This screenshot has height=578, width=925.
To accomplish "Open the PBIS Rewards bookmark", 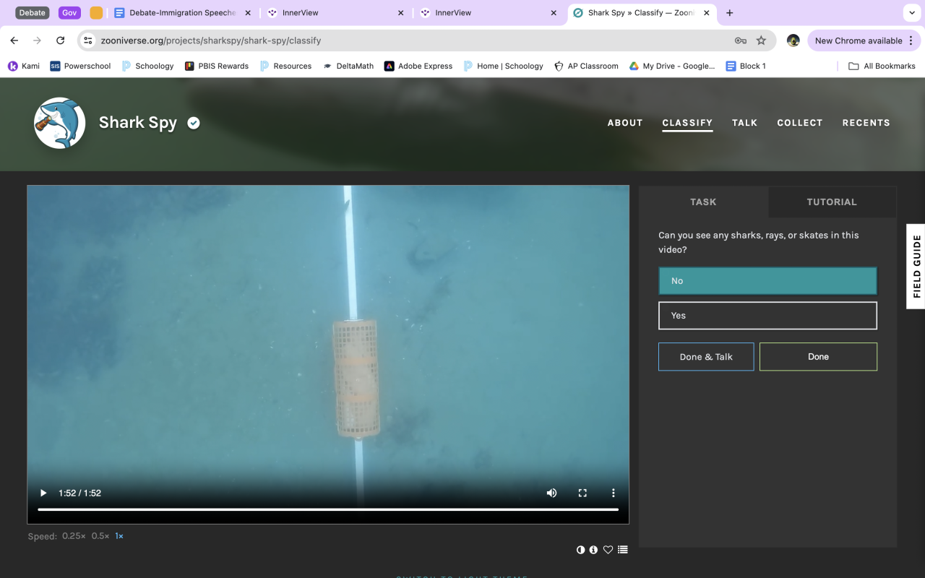I will (217, 66).
